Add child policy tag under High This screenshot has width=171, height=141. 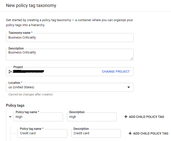point(146,117)
